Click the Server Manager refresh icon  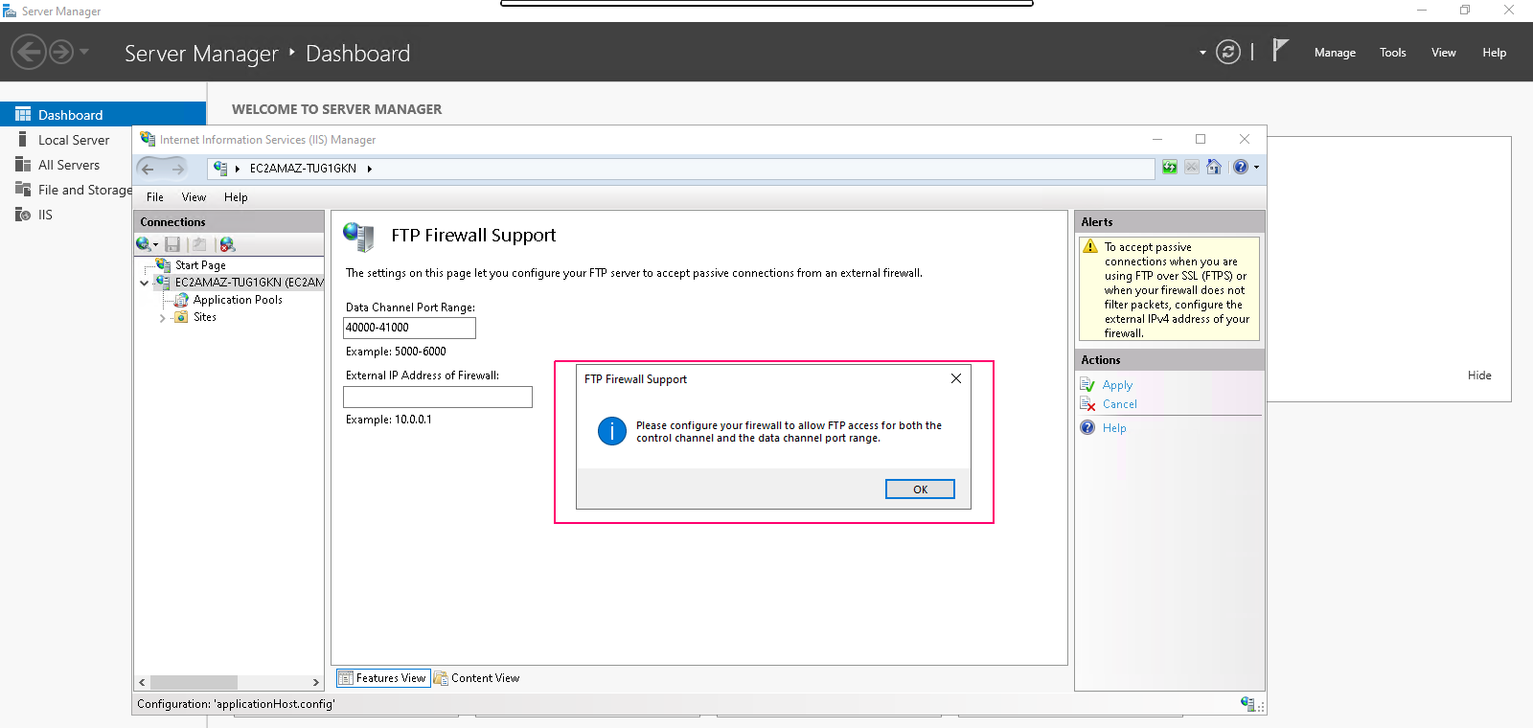pos(1228,52)
